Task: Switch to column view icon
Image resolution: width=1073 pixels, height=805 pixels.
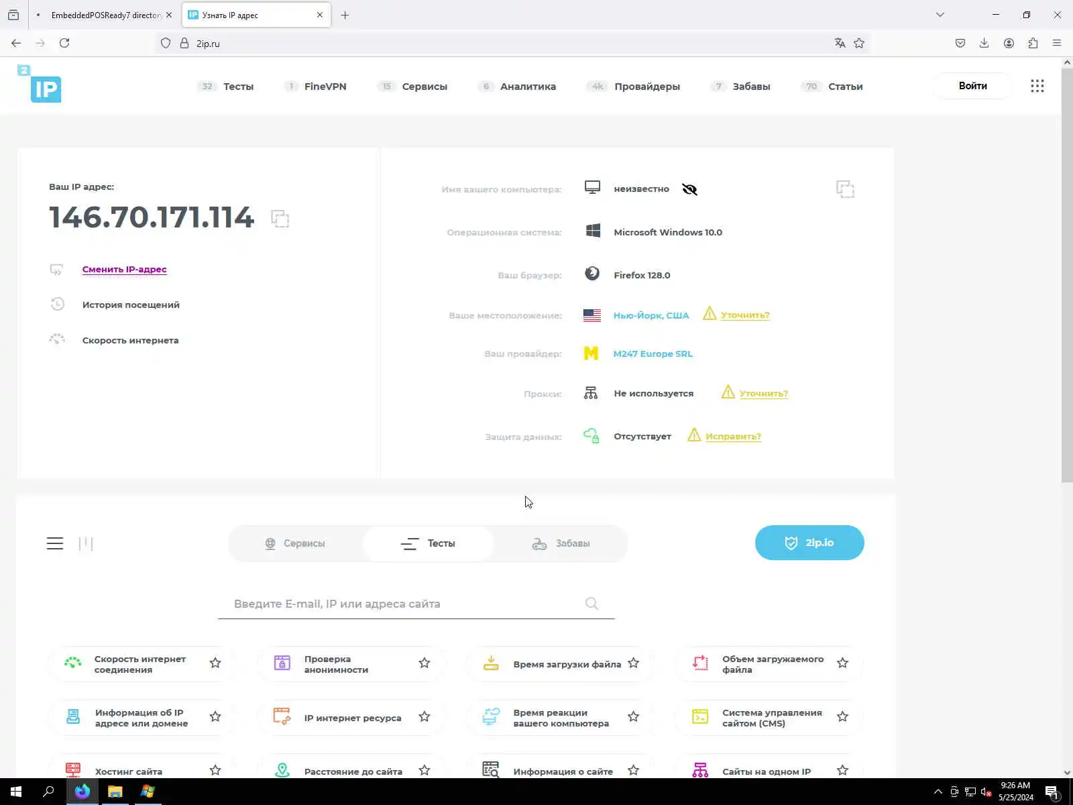Action: coord(86,543)
